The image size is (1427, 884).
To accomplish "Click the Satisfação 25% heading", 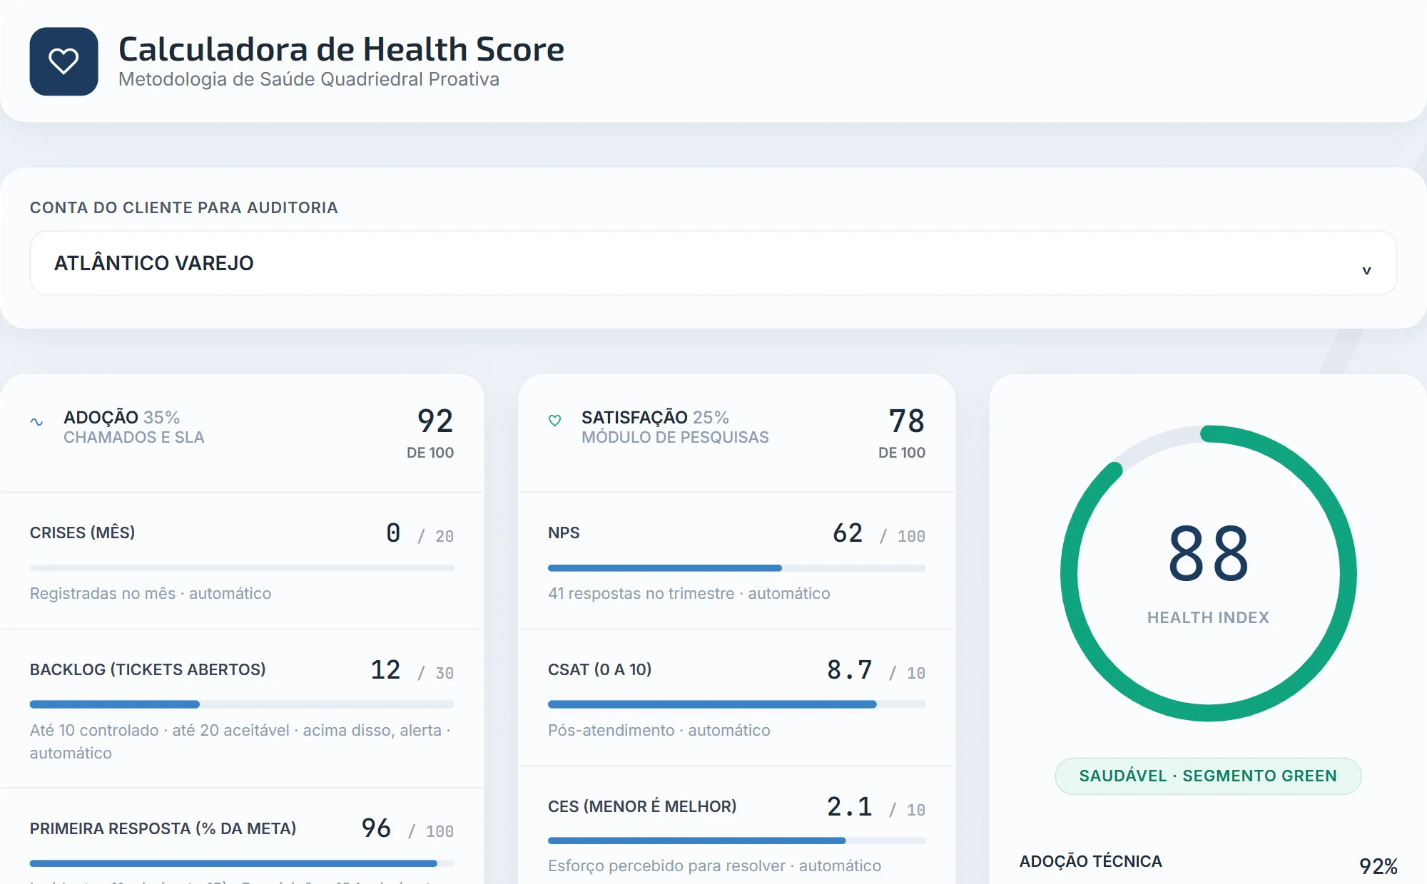I will pyautogui.click(x=655, y=417).
